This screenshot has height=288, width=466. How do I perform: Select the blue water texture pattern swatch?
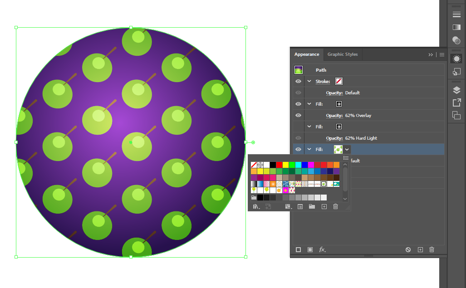(285, 184)
